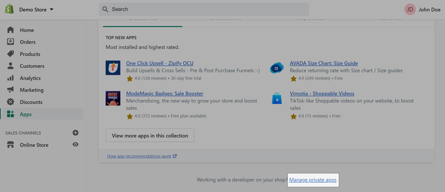Click the AVADA 4.9 rating star
This screenshot has width=445, height=192.
(x=293, y=79)
